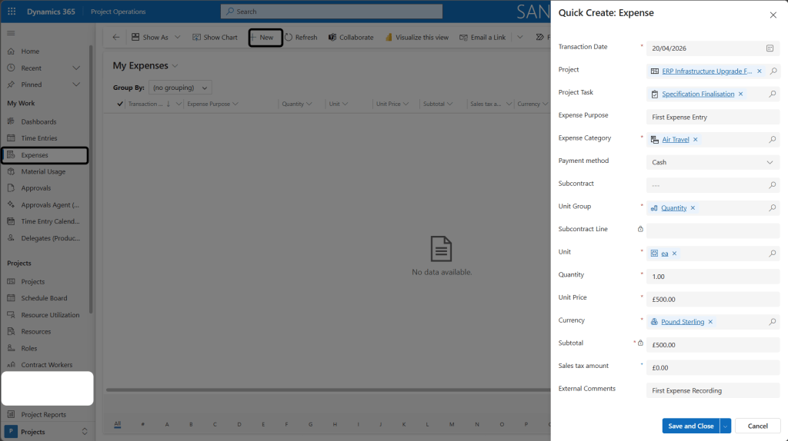Expand the My Expenses view selector
The height and width of the screenshot is (441, 788).
[x=175, y=66]
